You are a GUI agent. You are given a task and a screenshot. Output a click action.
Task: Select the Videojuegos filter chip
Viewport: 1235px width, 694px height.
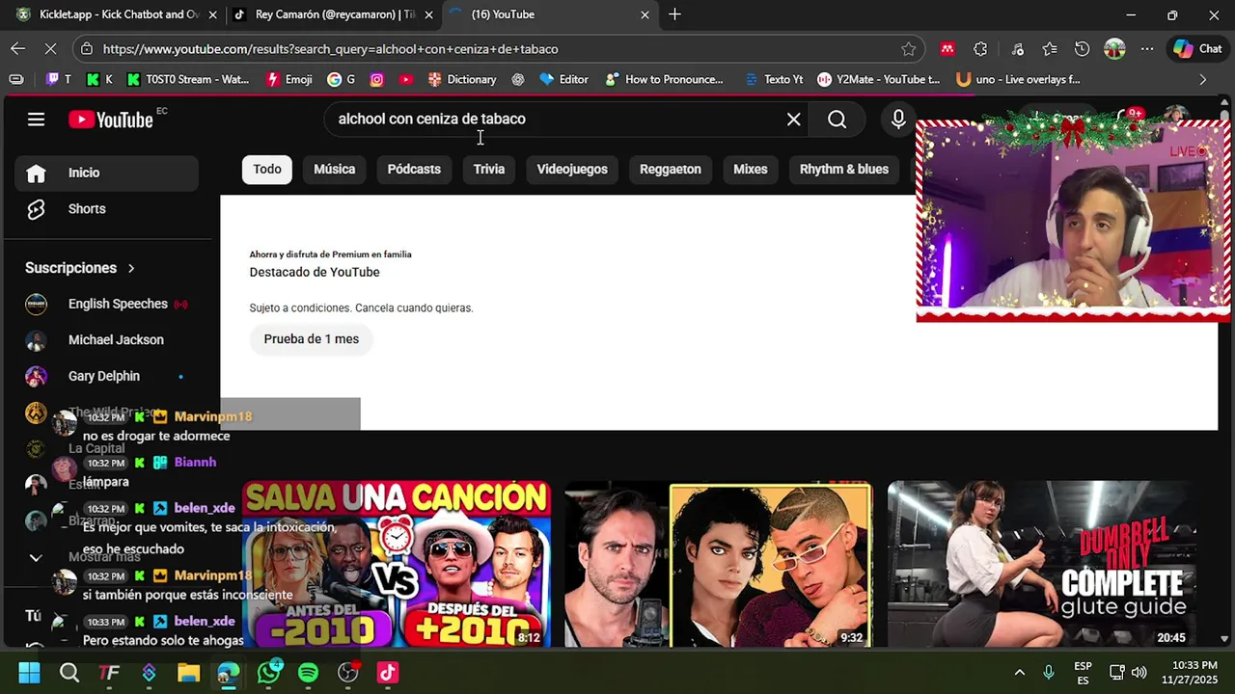(572, 169)
